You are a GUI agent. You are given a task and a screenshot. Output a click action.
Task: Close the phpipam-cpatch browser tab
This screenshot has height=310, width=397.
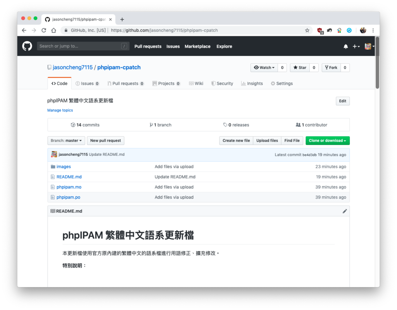(110, 19)
